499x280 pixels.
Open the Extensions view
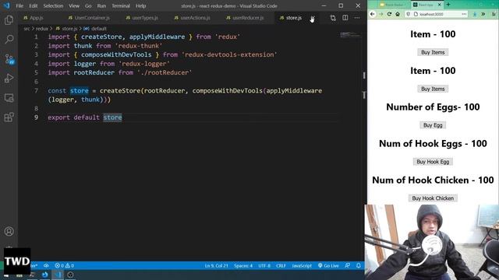coord(9,117)
